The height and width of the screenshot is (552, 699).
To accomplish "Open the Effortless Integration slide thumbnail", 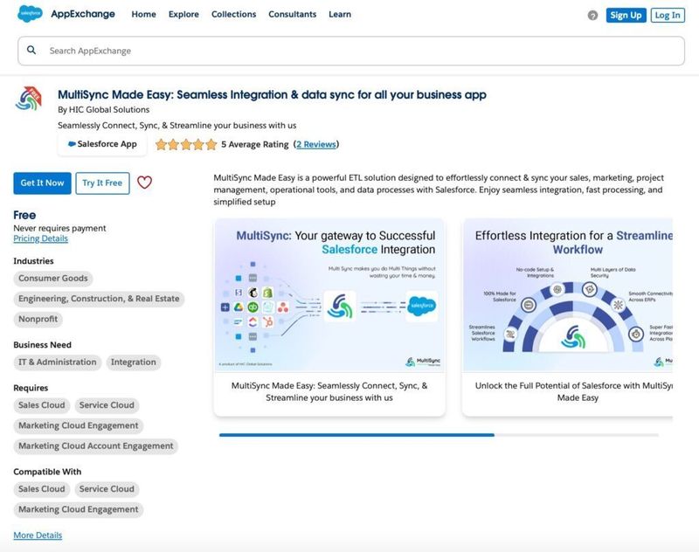I will (x=567, y=295).
